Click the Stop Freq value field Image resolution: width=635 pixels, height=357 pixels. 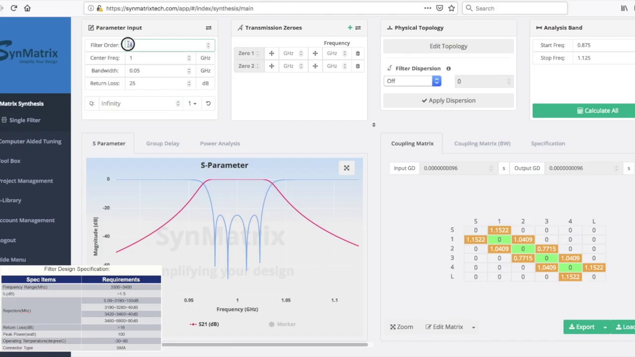[605, 58]
